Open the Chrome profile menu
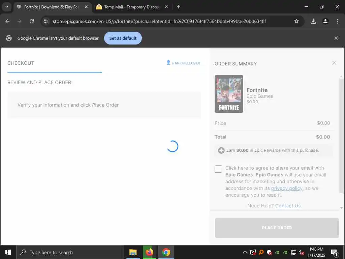 click(x=325, y=21)
